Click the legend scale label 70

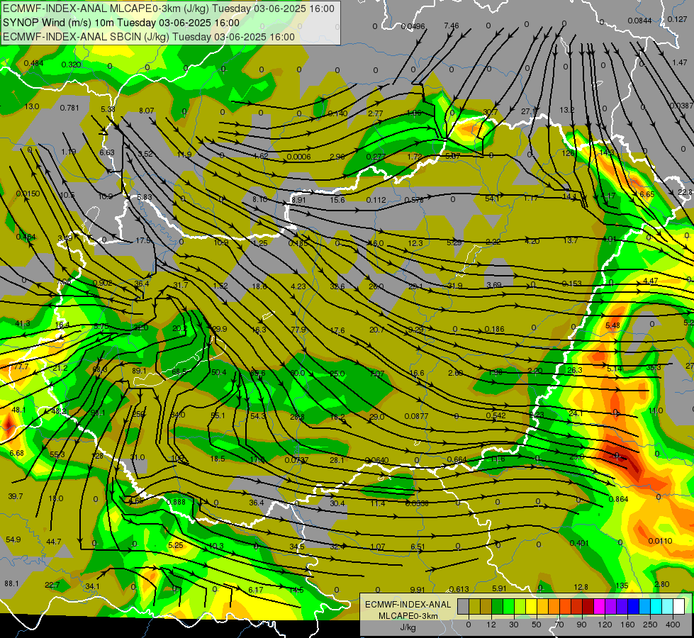(559, 625)
